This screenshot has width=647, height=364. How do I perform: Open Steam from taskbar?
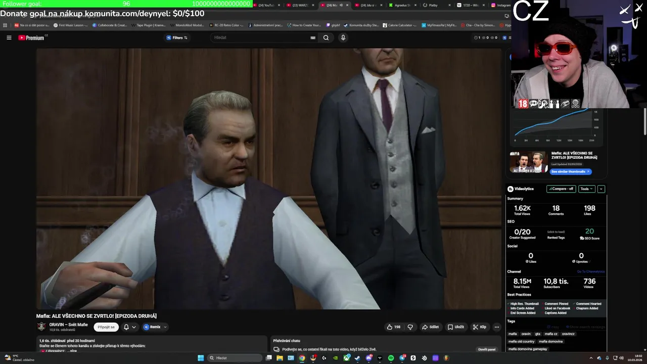[357, 358]
